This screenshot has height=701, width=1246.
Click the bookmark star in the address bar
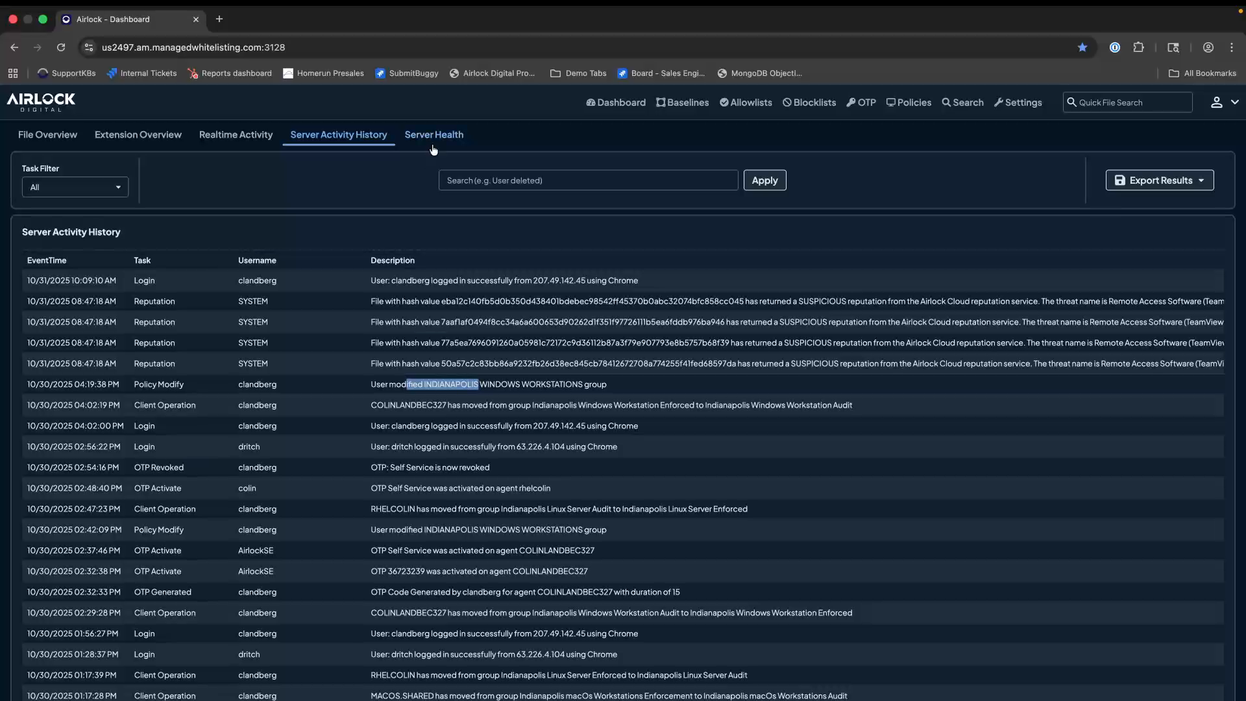[1082, 47]
